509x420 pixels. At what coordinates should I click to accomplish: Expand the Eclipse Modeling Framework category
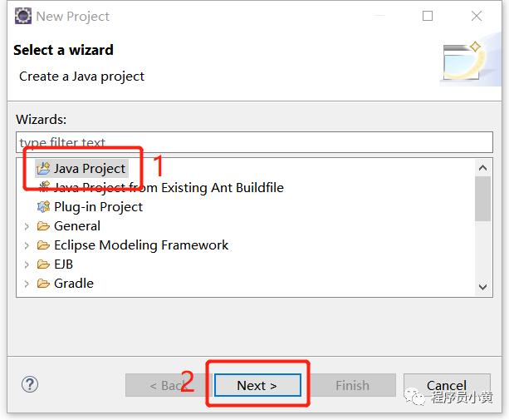coord(27,245)
